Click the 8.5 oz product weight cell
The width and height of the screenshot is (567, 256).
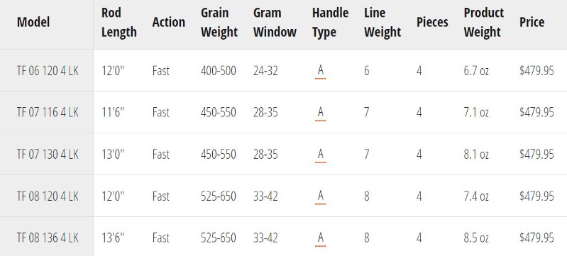tap(476, 238)
